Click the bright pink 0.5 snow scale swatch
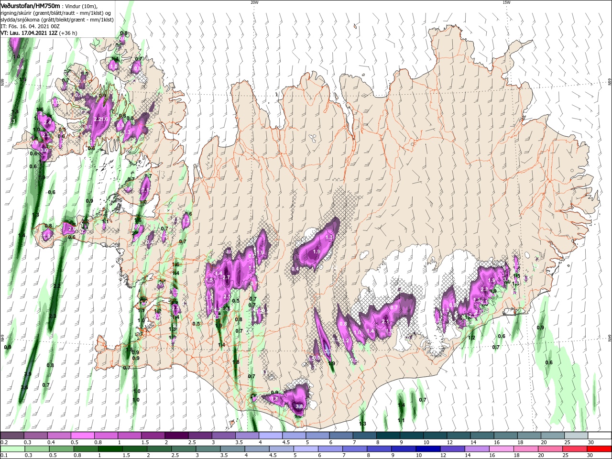The width and height of the screenshot is (612, 459). click(x=83, y=436)
